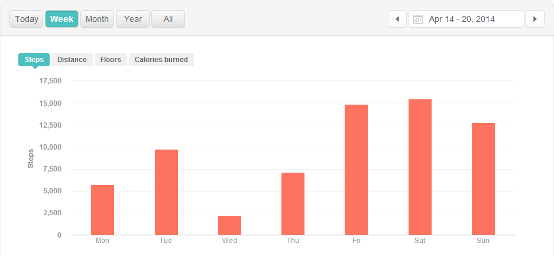Open the Apr 14 - 20, 2014 date picker
Viewport: 554px width, 256px height.
pos(466,19)
